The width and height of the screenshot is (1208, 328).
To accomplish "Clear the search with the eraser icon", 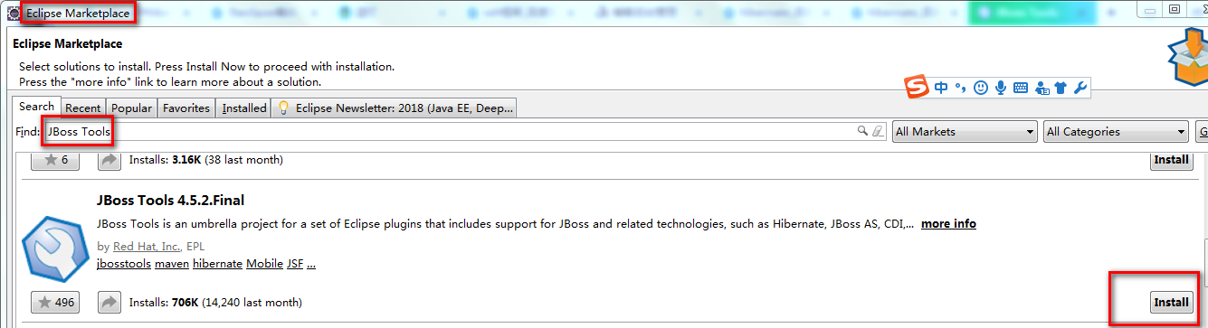I will [877, 131].
